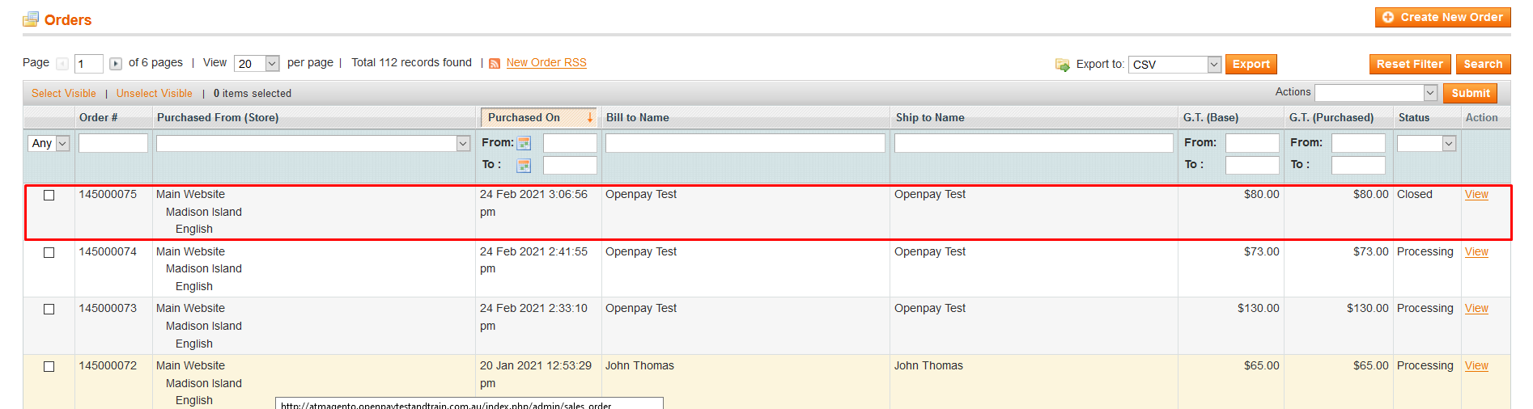Select checkbox for order 145000074

[x=49, y=253]
